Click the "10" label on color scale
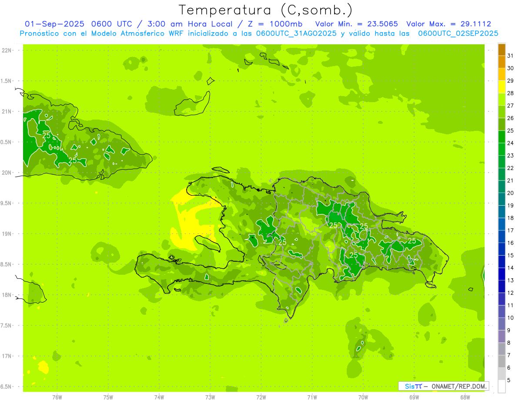This screenshot has height=403, width=522. pyautogui.click(x=511, y=318)
